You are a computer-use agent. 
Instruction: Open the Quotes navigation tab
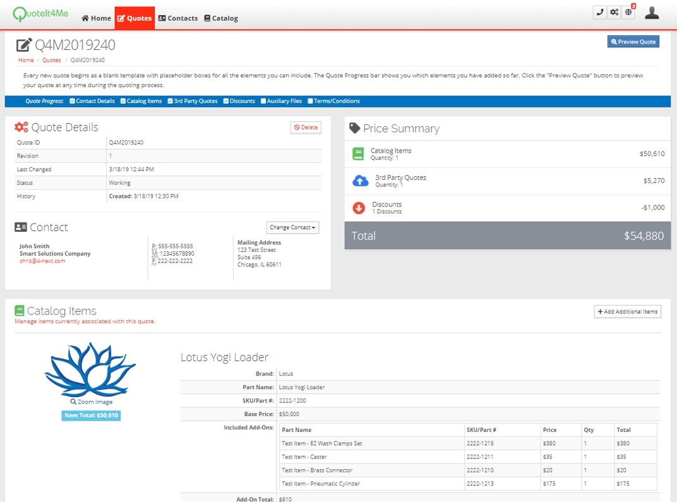(x=135, y=18)
